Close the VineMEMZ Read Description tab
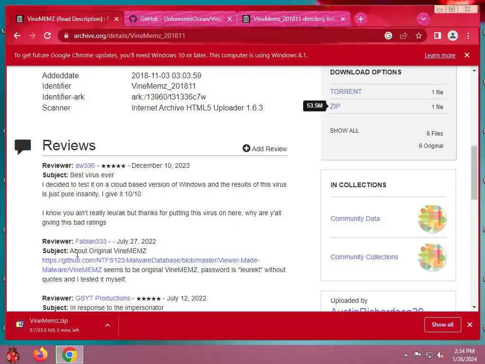This screenshot has width=485, height=364. (117, 19)
